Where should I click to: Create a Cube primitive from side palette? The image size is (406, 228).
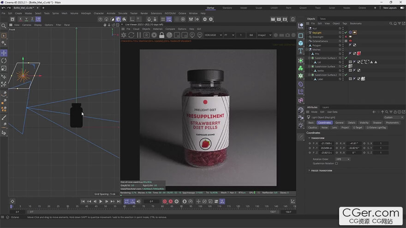coord(301,43)
